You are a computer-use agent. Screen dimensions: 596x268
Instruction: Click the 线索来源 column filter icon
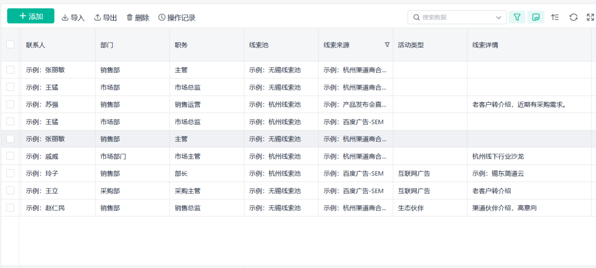pyautogui.click(x=387, y=45)
